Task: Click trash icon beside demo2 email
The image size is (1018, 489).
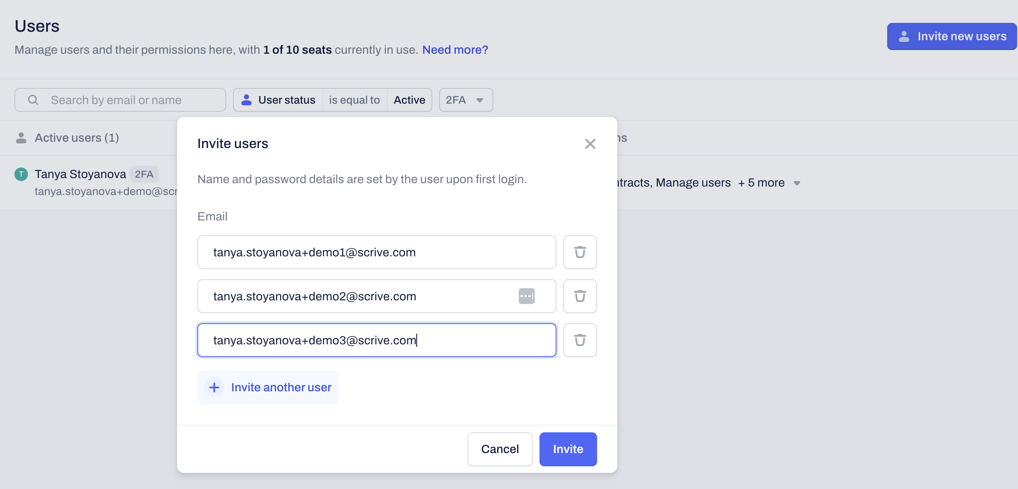Action: [580, 296]
